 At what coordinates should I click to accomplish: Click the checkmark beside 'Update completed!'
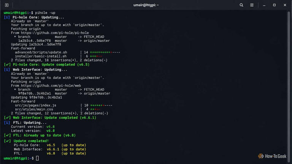click(7, 141)
